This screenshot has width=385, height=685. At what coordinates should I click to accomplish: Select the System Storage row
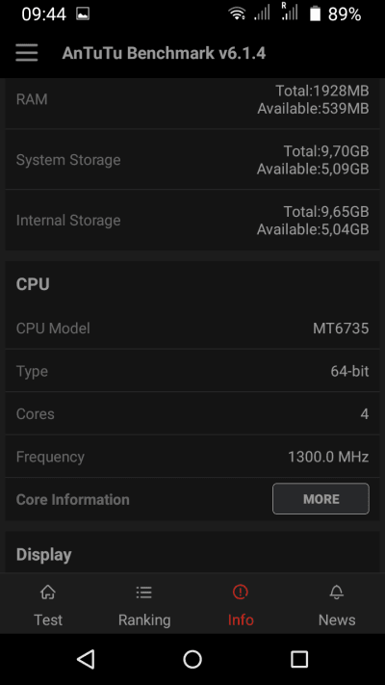pyautogui.click(x=192, y=160)
